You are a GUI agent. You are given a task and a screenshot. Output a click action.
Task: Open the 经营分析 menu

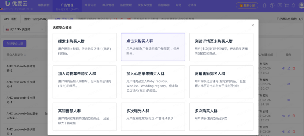pos(90,5)
